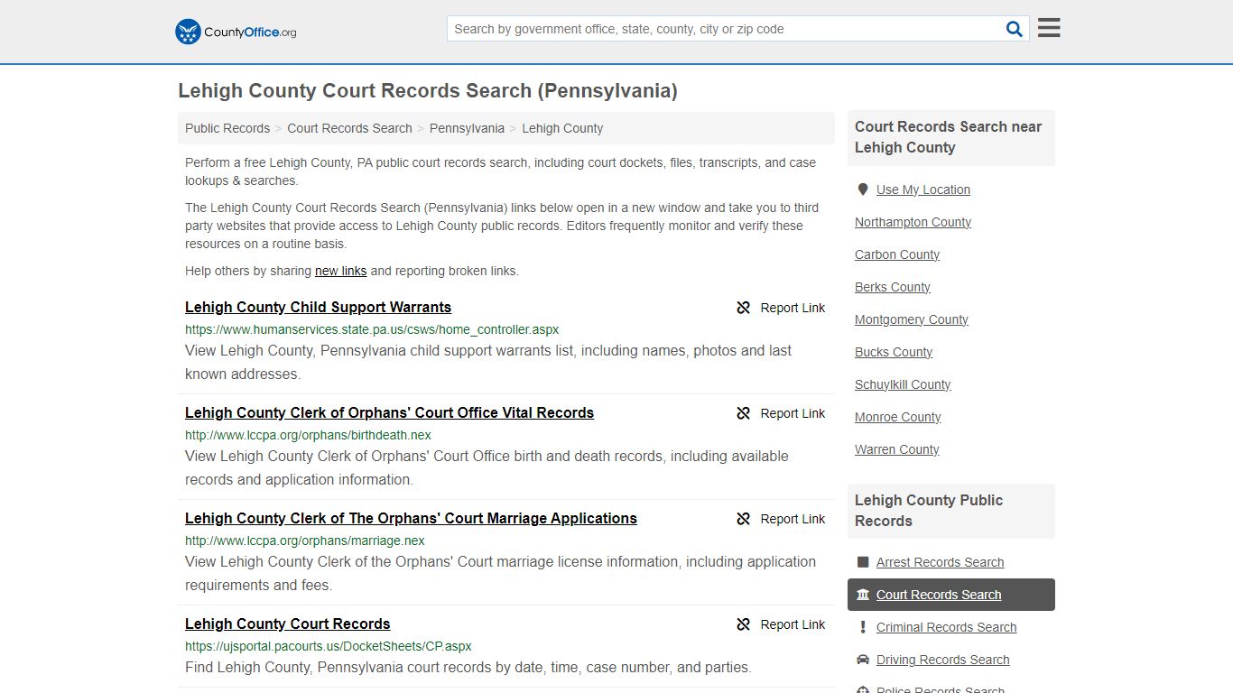Go to Public Records breadcrumb
Image resolution: width=1233 pixels, height=693 pixels.
(227, 128)
